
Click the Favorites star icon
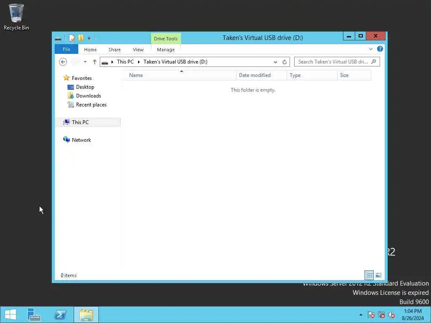[66, 78]
